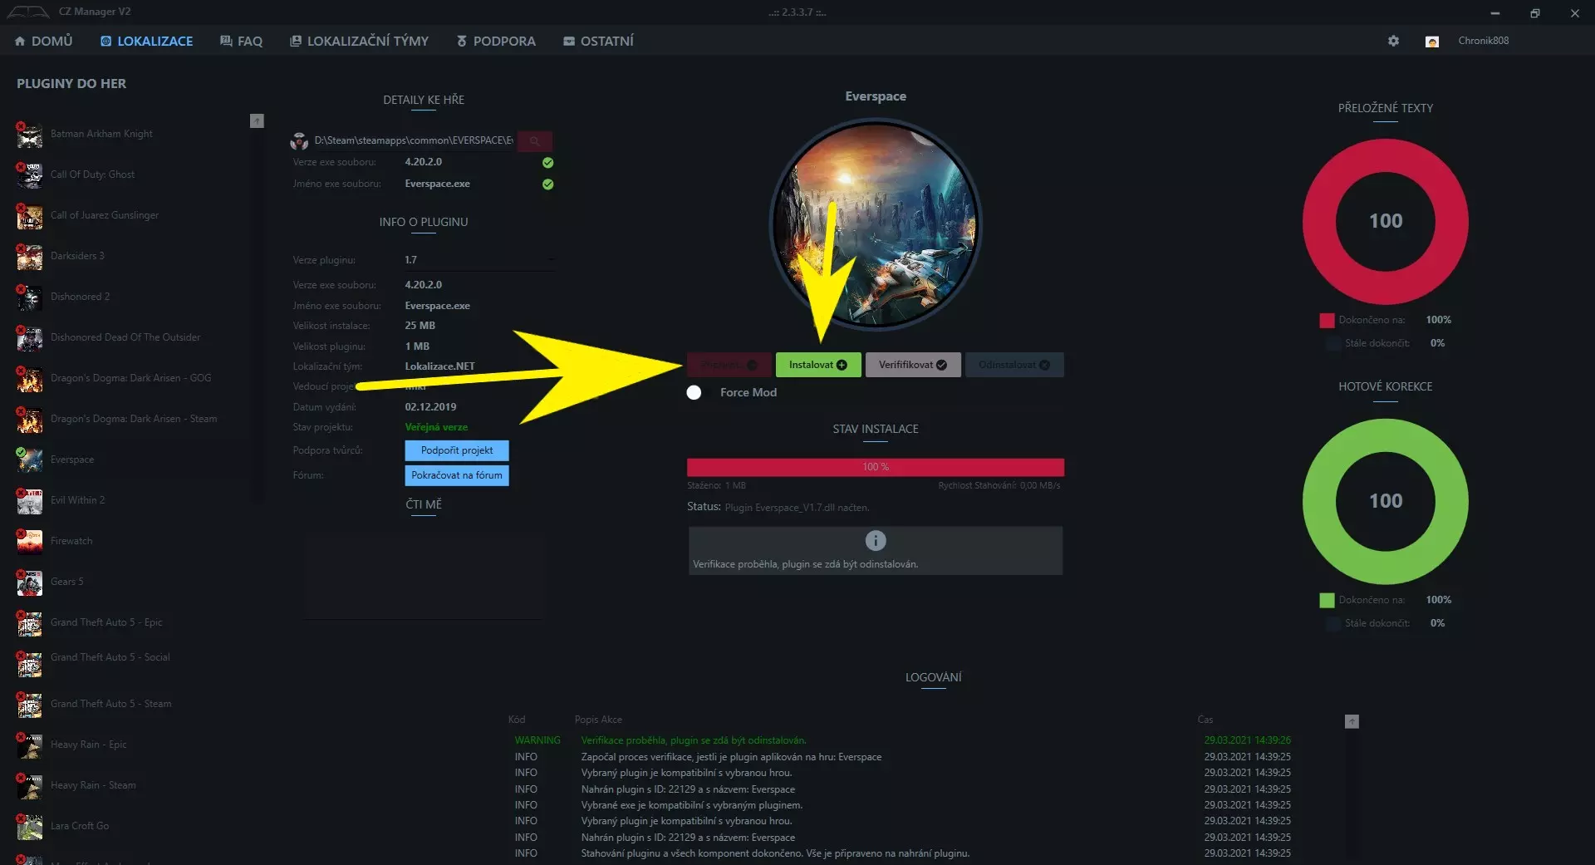Select Grand Theft Auto 5 Social icon
Image resolution: width=1595 pixels, height=865 pixels.
coord(29,664)
